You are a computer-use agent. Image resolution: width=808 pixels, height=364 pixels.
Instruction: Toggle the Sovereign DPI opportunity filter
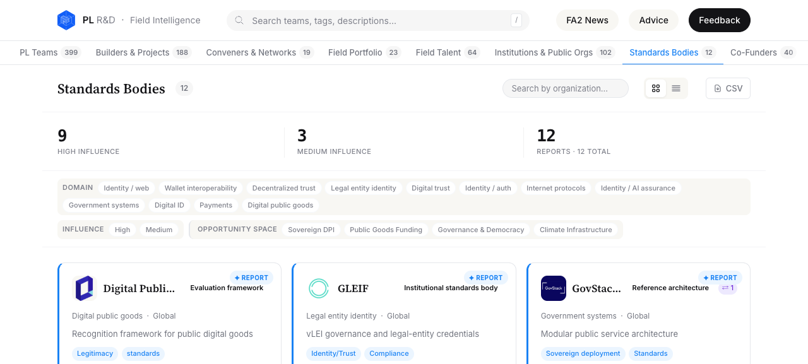tap(311, 230)
